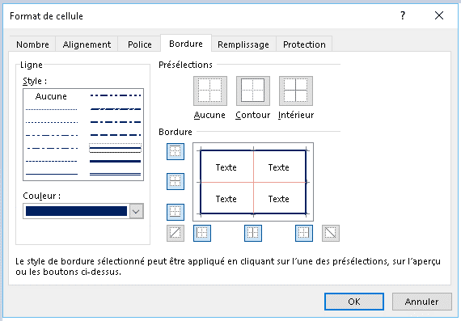Add diagonal down border

[331, 233]
